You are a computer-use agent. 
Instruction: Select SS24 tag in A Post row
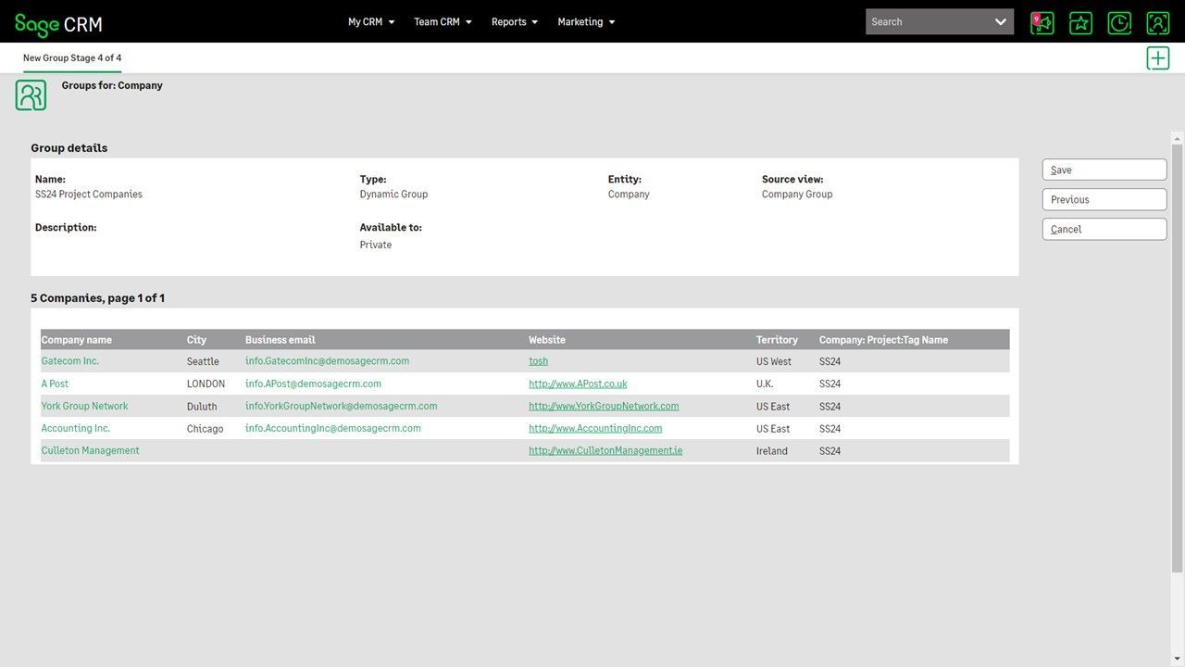coord(829,384)
